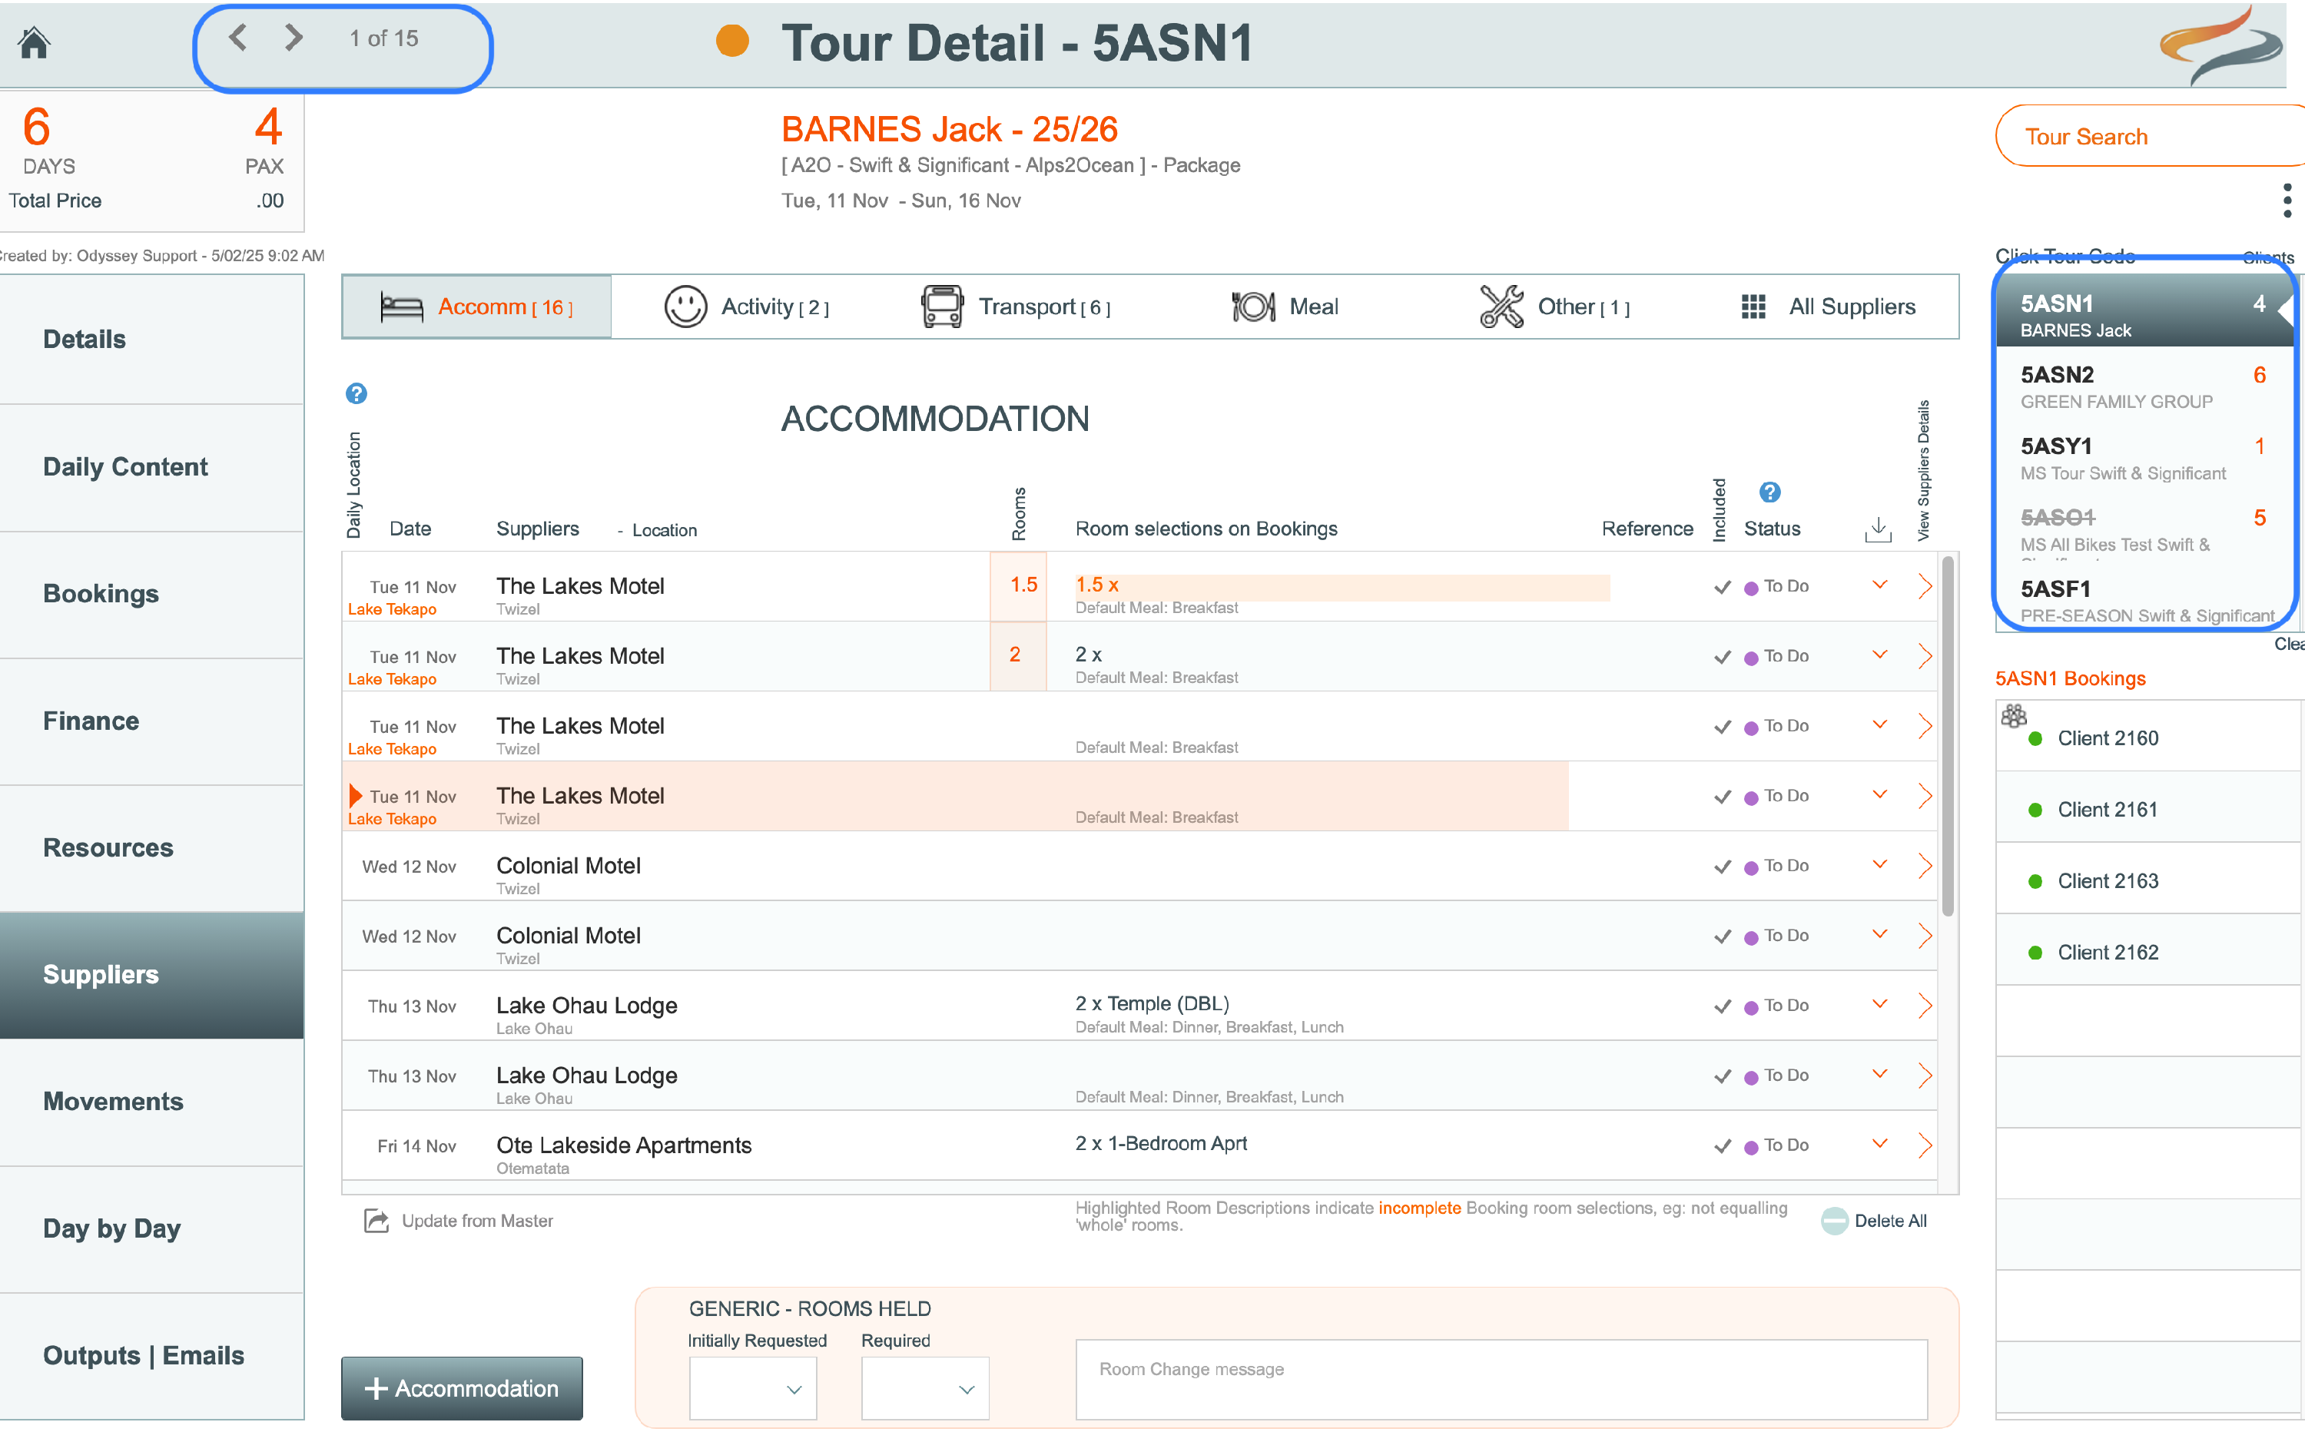Go to previous tour record arrow
The height and width of the screenshot is (1432, 2305).
237,38
